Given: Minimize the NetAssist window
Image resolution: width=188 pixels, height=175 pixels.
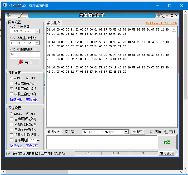Looking at the screenshot, I should [x=167, y=16].
